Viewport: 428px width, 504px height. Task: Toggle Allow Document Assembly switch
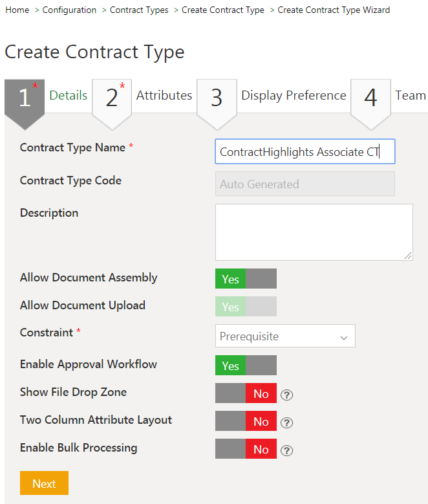pos(246,279)
